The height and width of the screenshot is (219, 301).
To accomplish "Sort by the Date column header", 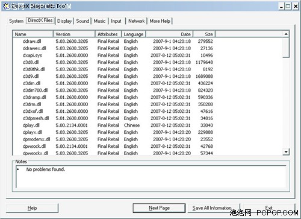I will [170, 34].
